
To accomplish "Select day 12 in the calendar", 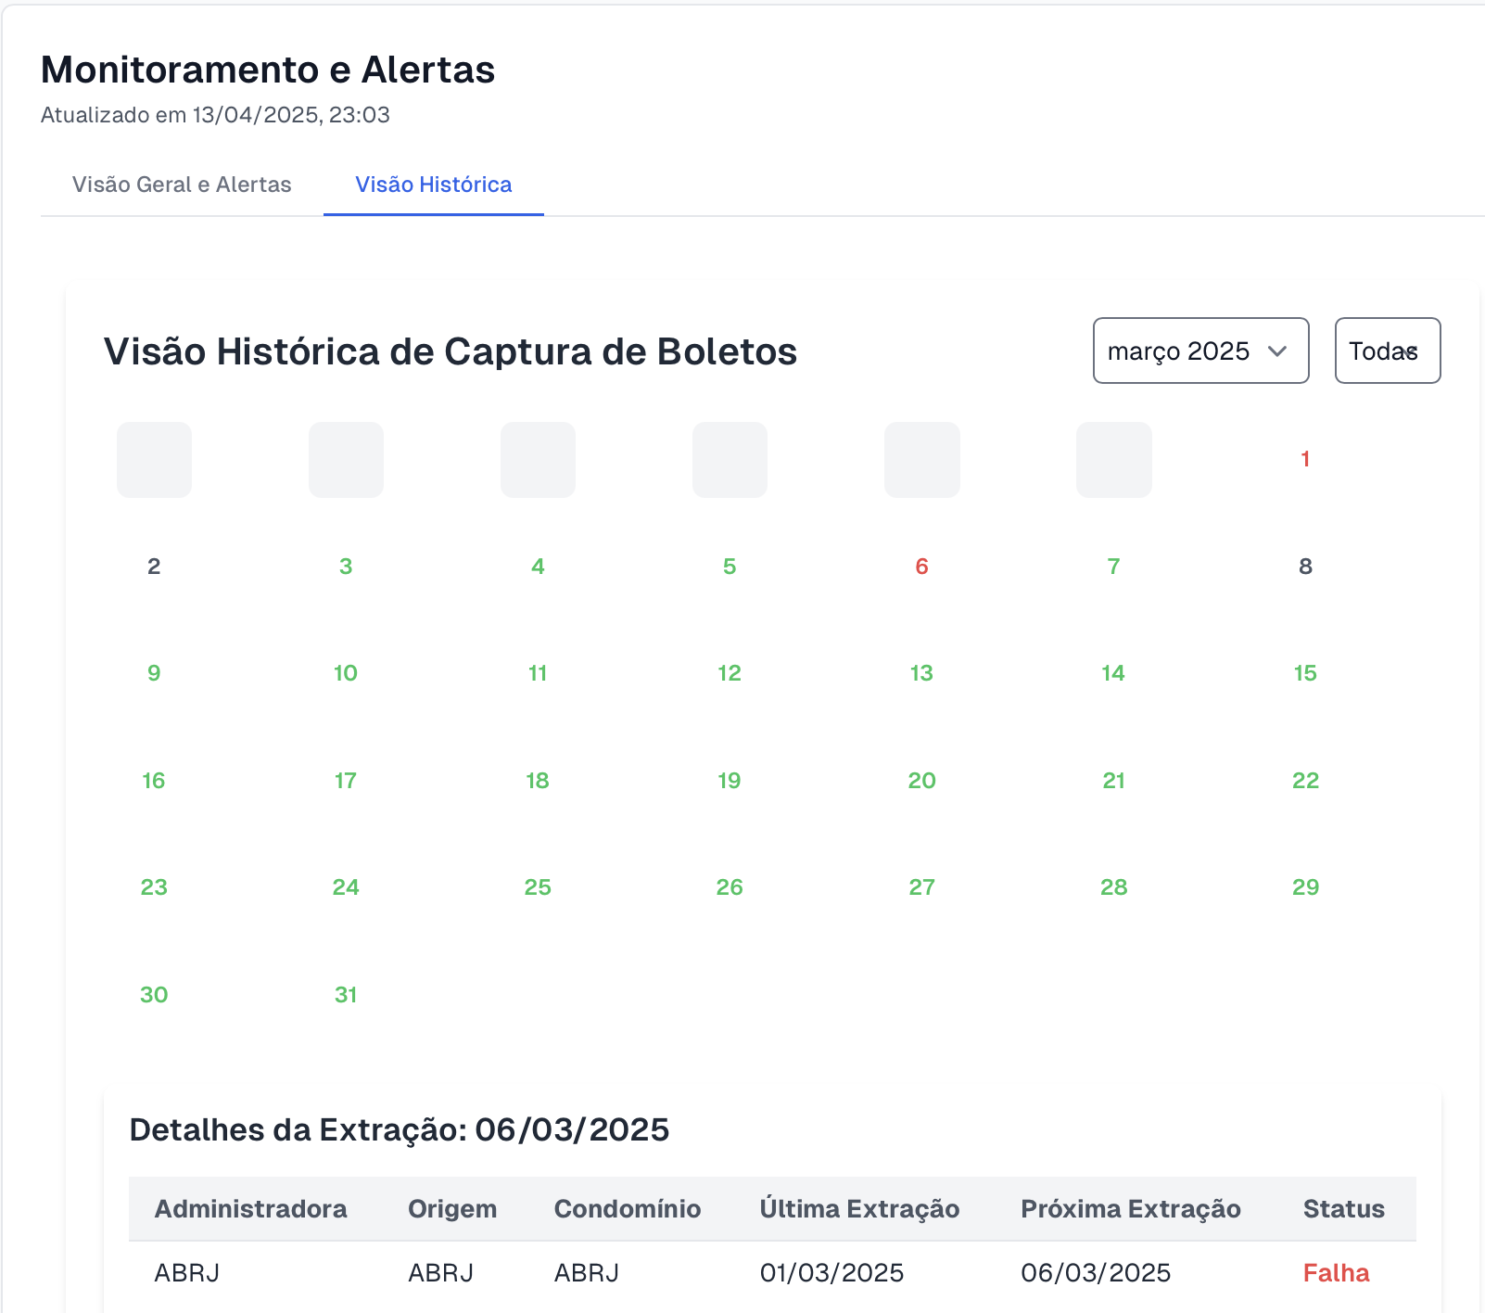I will (730, 673).
